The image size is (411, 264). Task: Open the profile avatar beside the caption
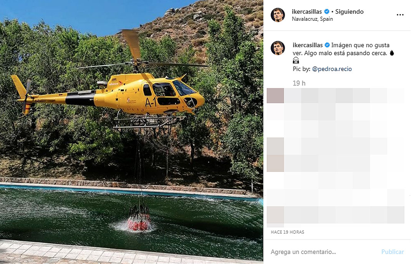[x=278, y=48]
